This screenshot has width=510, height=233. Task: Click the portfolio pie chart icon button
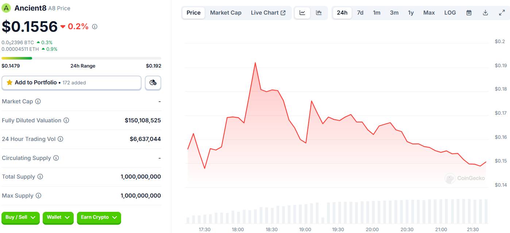pyautogui.click(x=153, y=83)
